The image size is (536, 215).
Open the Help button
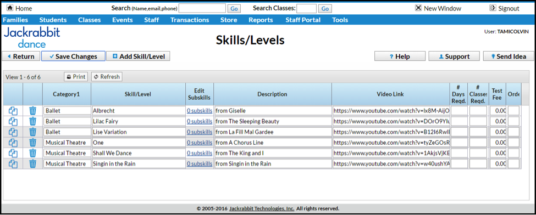pyautogui.click(x=400, y=56)
